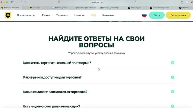Screen dimensions: 193x108
Task: Open a new tab with the plus icon
Action: [x=187, y=2]
